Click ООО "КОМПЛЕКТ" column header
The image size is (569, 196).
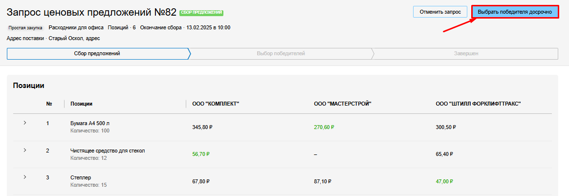(216, 104)
